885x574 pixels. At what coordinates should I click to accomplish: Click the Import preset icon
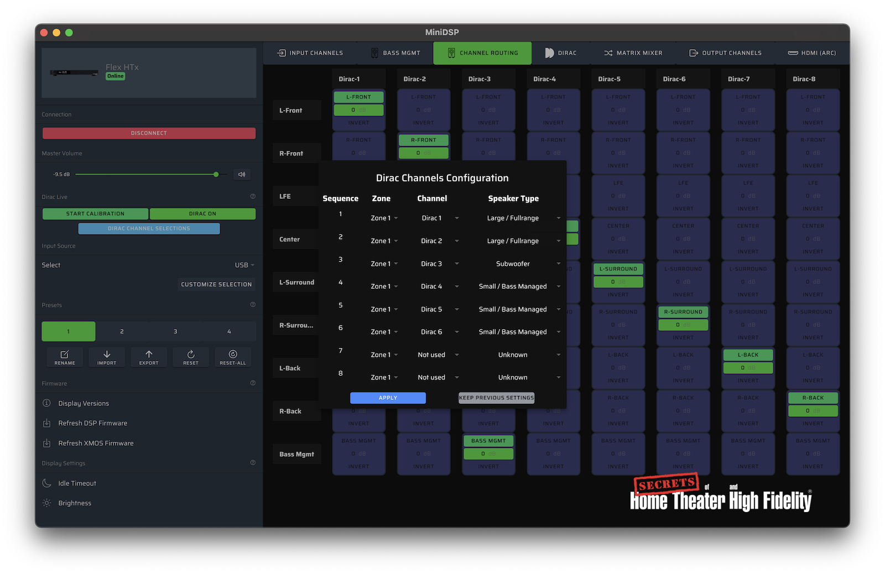point(107,354)
